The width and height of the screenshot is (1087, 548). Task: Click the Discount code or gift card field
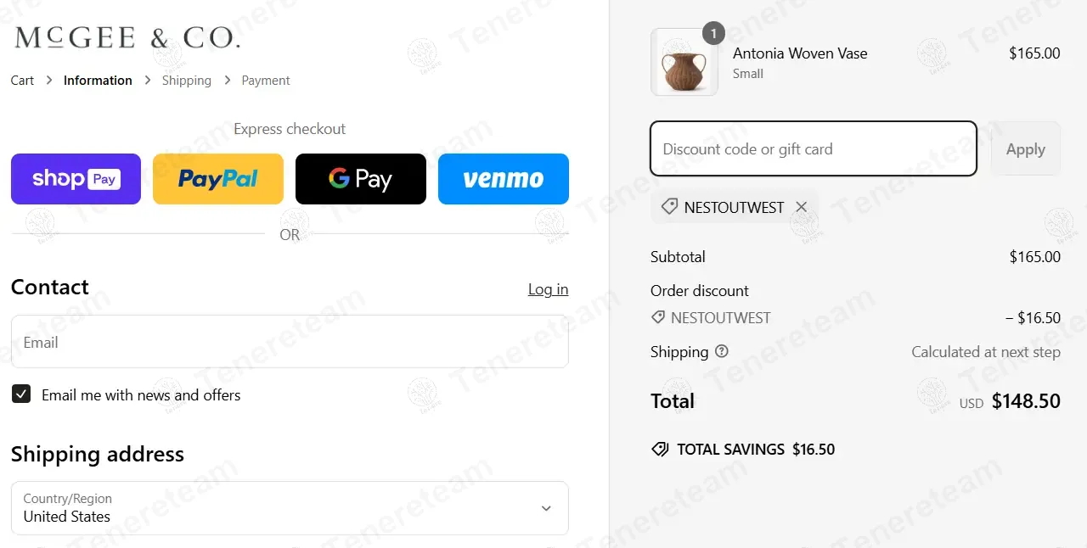click(x=814, y=148)
